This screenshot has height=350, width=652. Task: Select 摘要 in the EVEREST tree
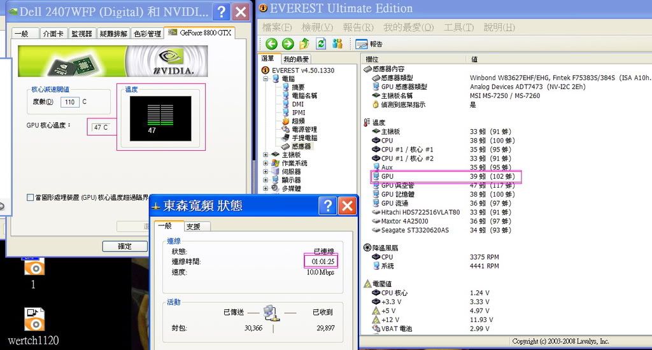click(x=293, y=87)
